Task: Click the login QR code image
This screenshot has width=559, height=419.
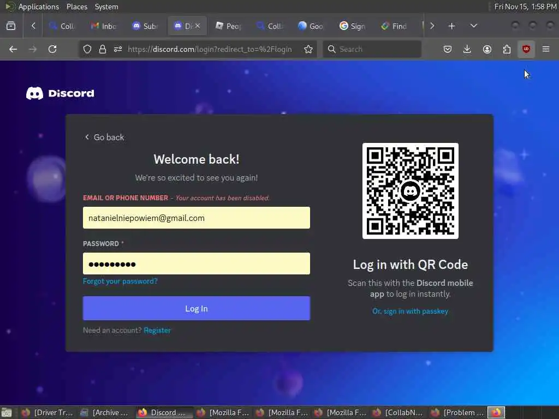Action: [x=411, y=191]
